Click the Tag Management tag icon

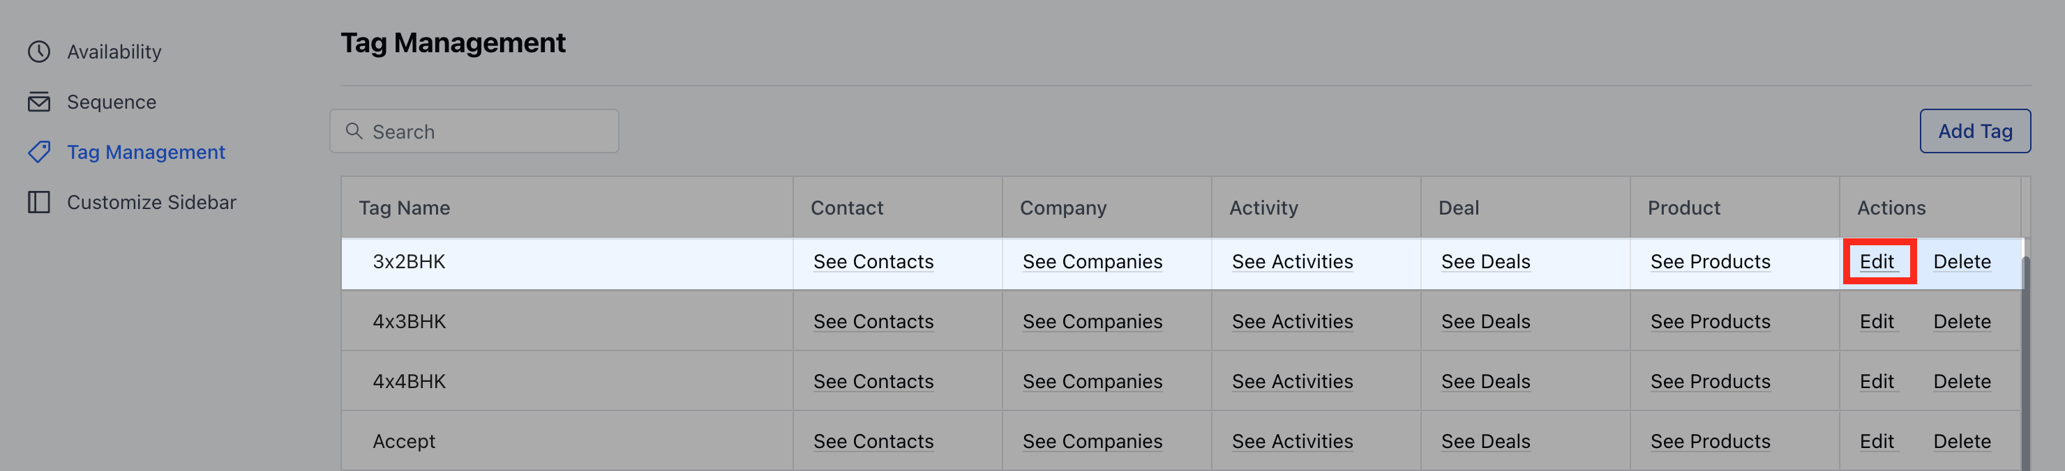[38, 152]
